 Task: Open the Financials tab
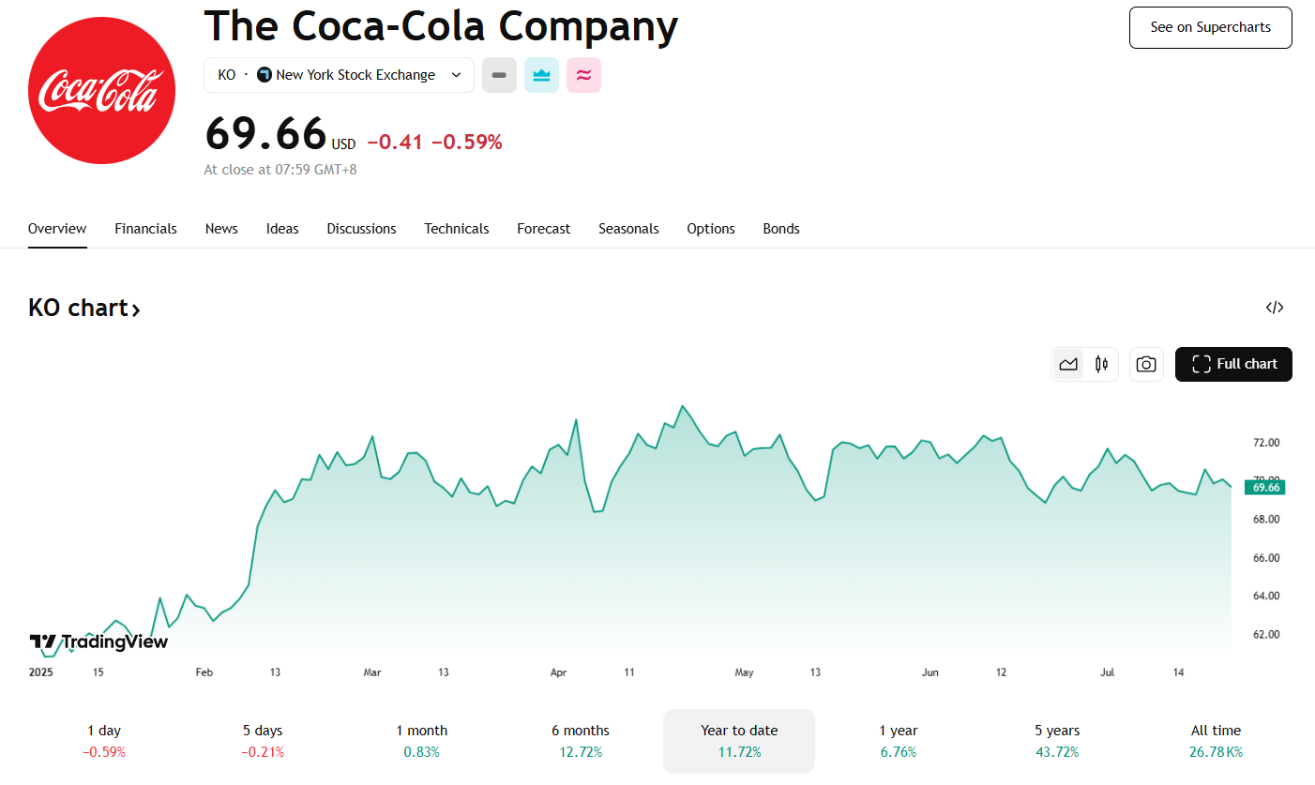[x=145, y=229]
